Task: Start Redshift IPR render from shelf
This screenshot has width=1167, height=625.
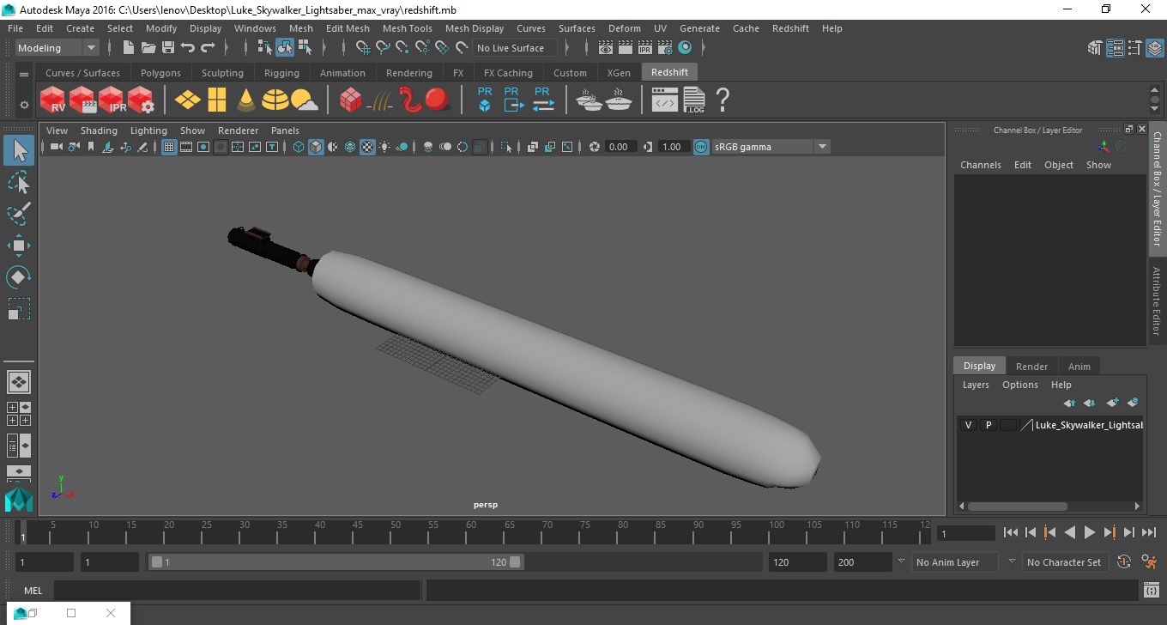Action: click(x=112, y=100)
